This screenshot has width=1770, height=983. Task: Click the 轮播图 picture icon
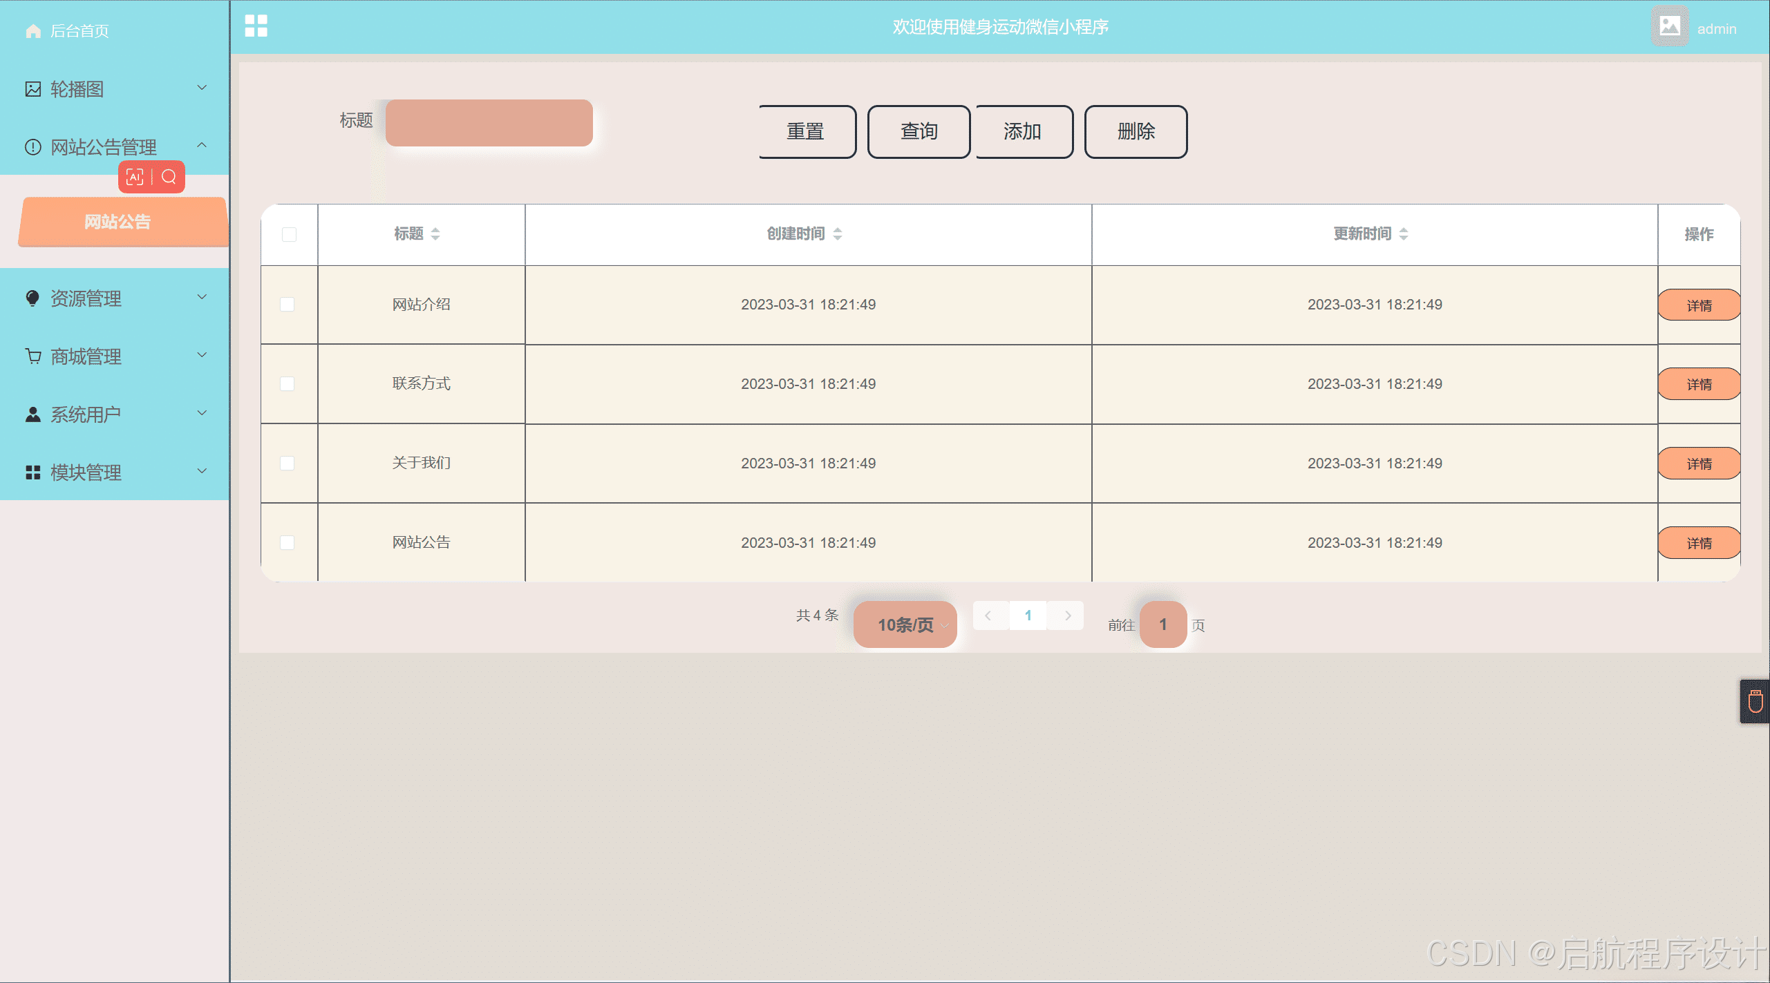point(32,89)
